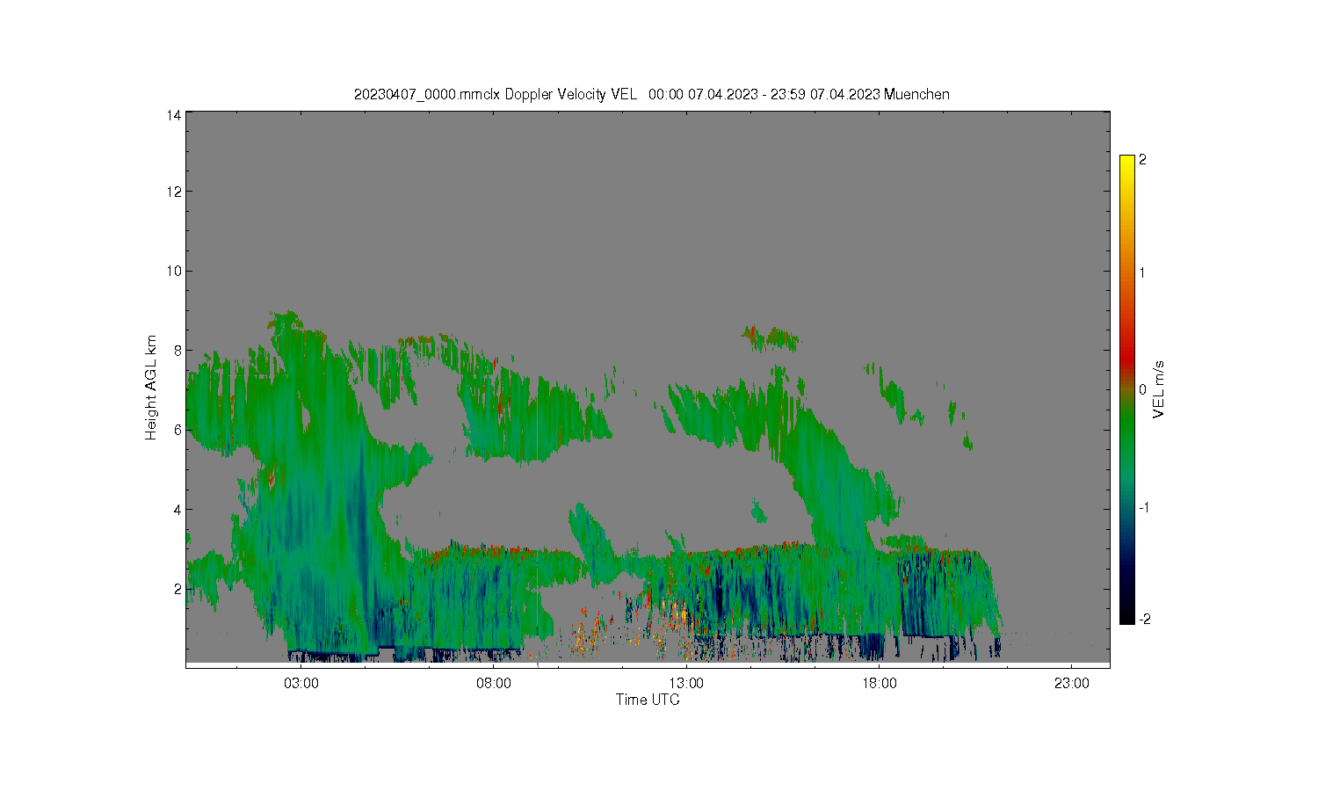1318x791 pixels.
Task: Click the 23:00 time tick label
Action: (x=1071, y=683)
